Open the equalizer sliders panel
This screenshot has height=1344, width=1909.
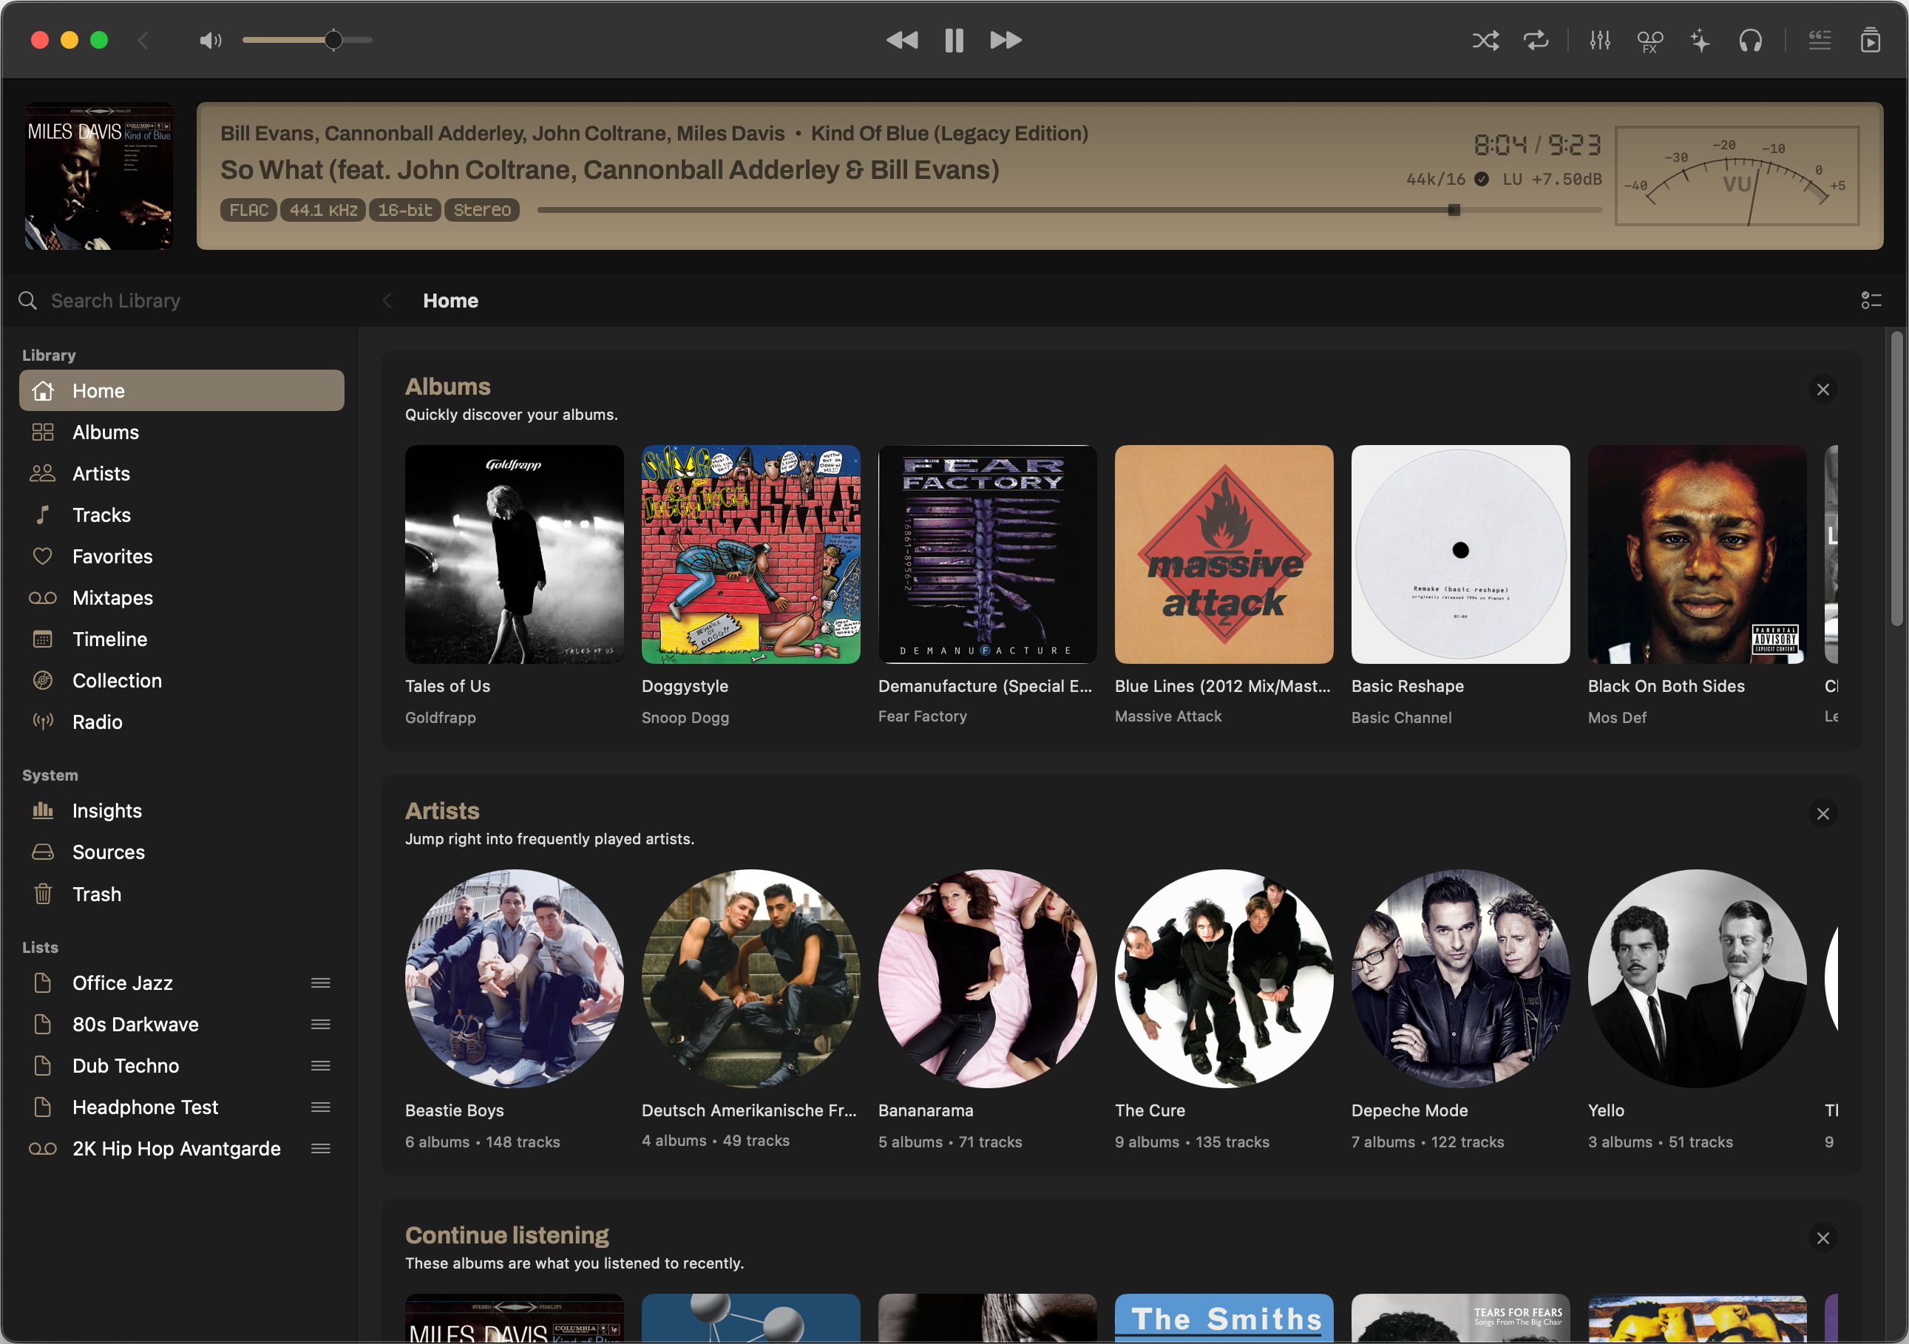[1600, 40]
